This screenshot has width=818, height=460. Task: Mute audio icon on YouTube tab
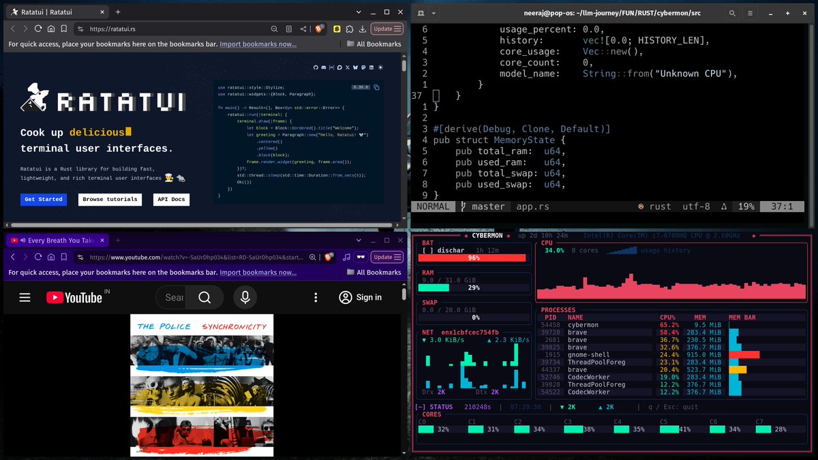pyautogui.click(x=22, y=240)
